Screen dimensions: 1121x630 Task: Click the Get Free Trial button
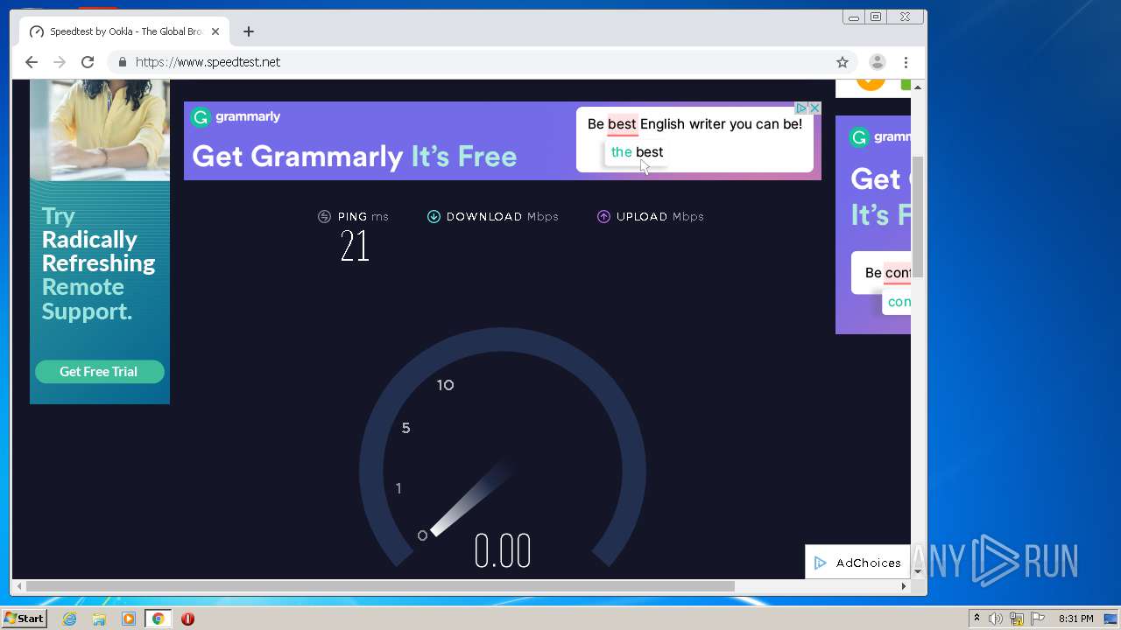click(x=99, y=372)
